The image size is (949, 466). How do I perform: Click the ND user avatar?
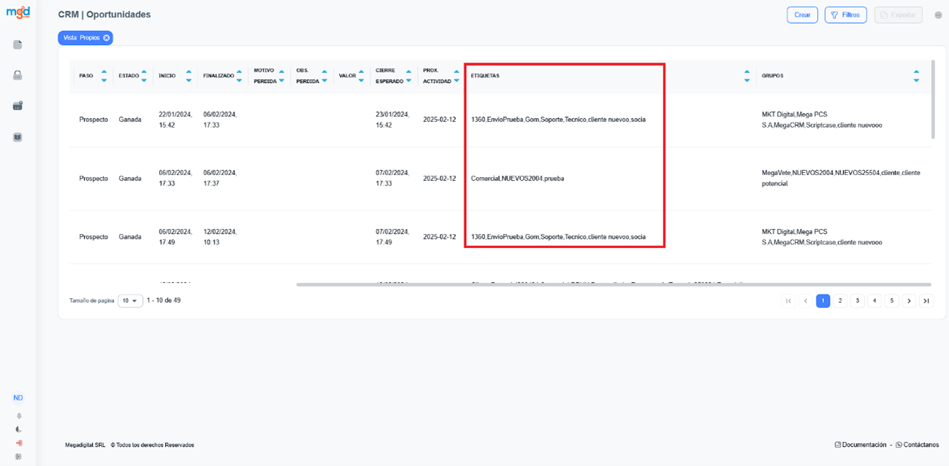click(x=18, y=398)
